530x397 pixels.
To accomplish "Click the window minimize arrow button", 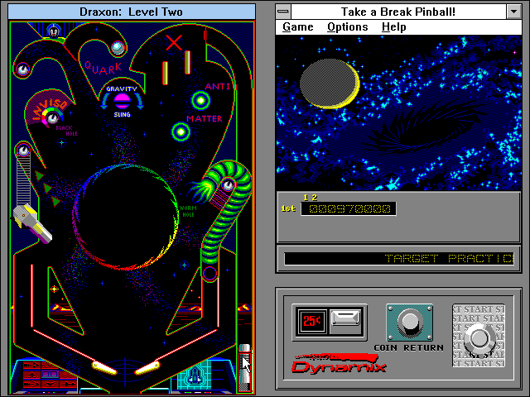I will 513,12.
